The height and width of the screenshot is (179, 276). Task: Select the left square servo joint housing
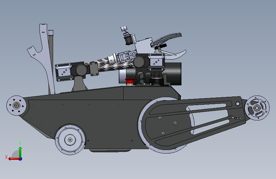[64, 72]
